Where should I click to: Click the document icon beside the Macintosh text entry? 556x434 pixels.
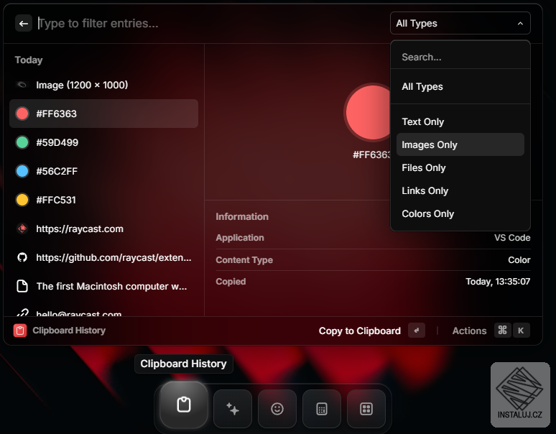(x=22, y=286)
